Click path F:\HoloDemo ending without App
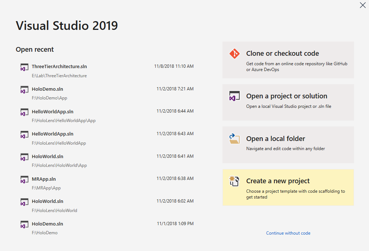This screenshot has height=251, width=369. tap(45, 233)
